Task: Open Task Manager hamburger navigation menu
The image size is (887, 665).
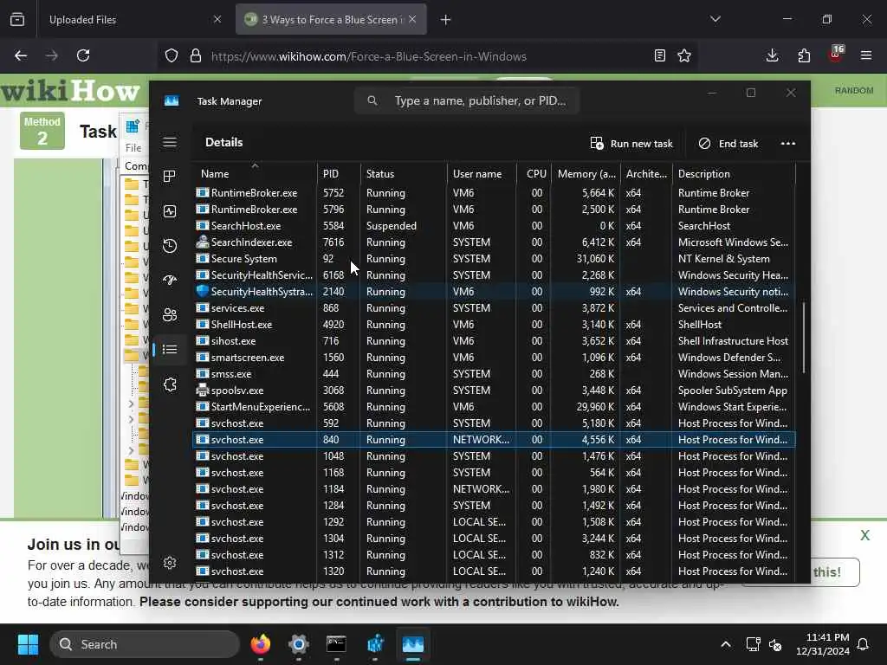Action: click(170, 142)
